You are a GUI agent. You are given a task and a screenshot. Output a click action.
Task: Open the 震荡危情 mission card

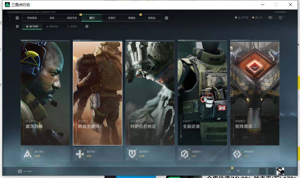[45, 93]
